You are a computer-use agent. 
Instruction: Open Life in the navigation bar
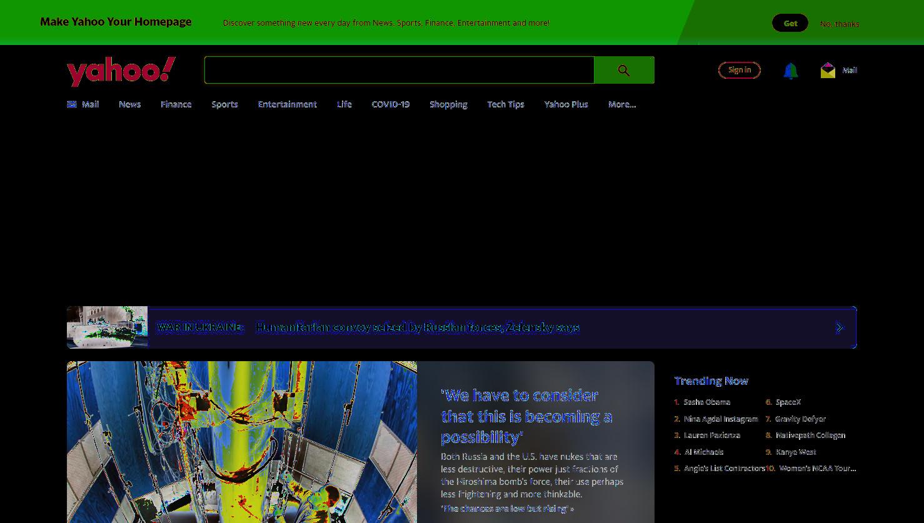344,104
